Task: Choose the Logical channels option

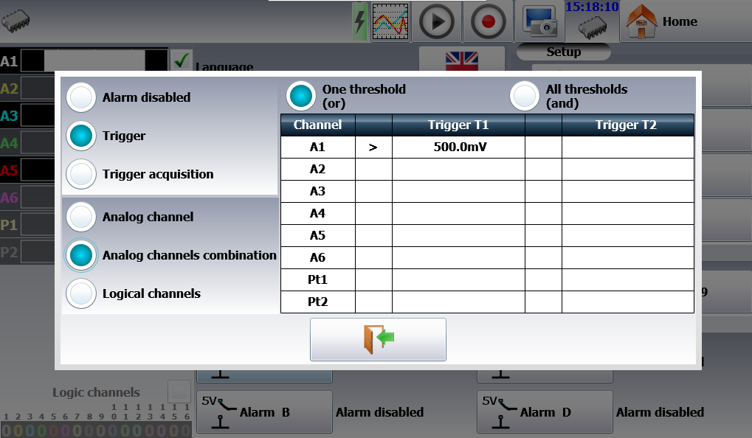Action: click(x=81, y=293)
